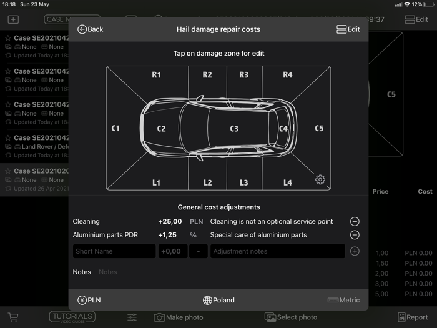The height and width of the screenshot is (328, 437).
Task: Tap Select photo button
Action: coord(291,317)
